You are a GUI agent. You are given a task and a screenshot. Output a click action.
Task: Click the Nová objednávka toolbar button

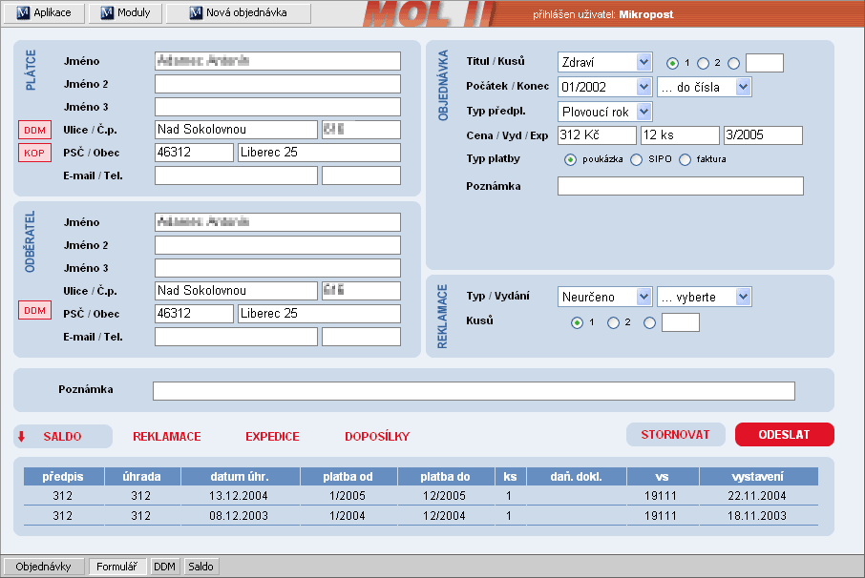(x=239, y=13)
